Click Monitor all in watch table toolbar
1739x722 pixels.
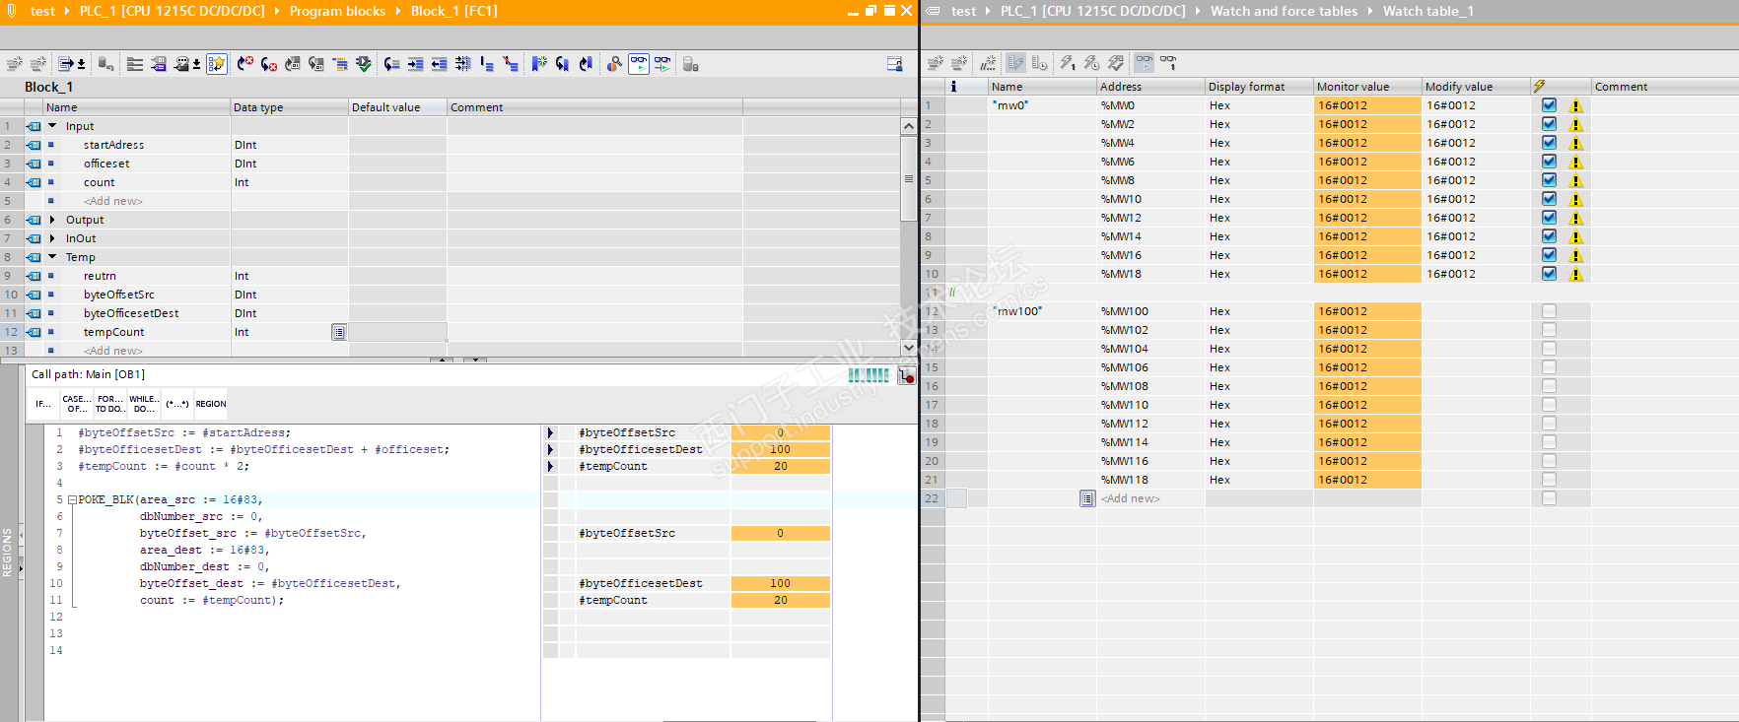click(1144, 63)
